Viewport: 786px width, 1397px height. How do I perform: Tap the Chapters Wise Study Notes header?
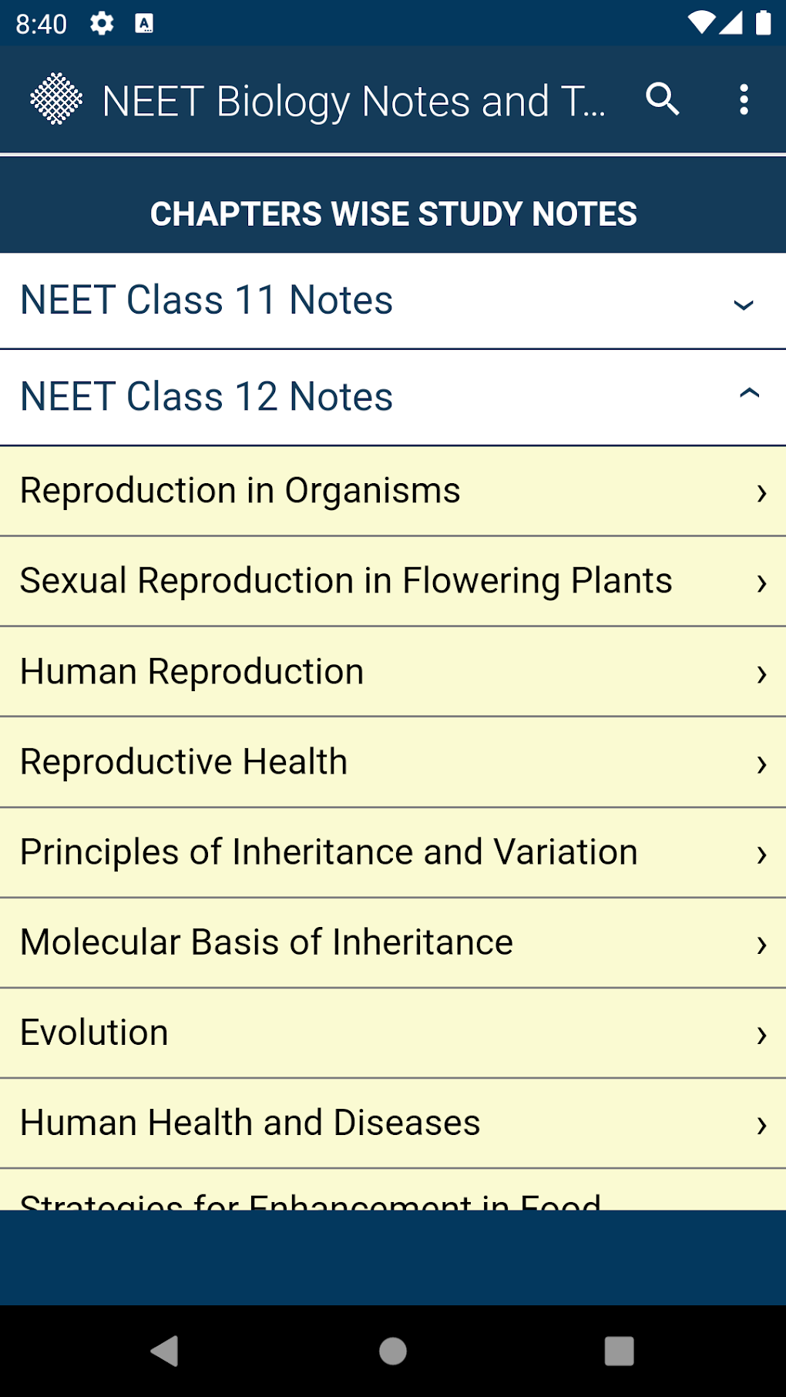(x=393, y=213)
